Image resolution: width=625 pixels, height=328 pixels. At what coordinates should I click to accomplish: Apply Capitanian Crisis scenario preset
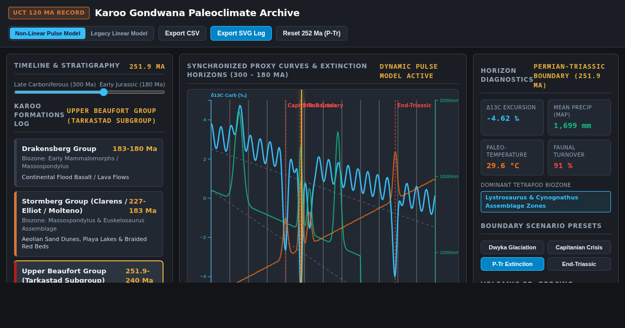pos(579,247)
